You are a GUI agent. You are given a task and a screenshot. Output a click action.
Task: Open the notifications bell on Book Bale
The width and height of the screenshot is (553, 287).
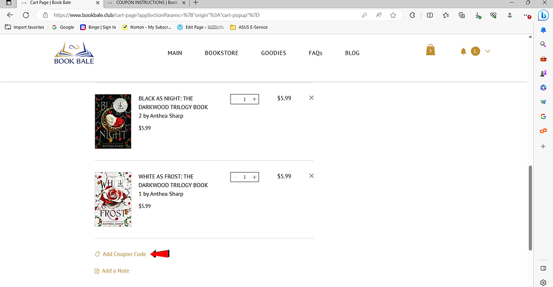pyautogui.click(x=463, y=52)
